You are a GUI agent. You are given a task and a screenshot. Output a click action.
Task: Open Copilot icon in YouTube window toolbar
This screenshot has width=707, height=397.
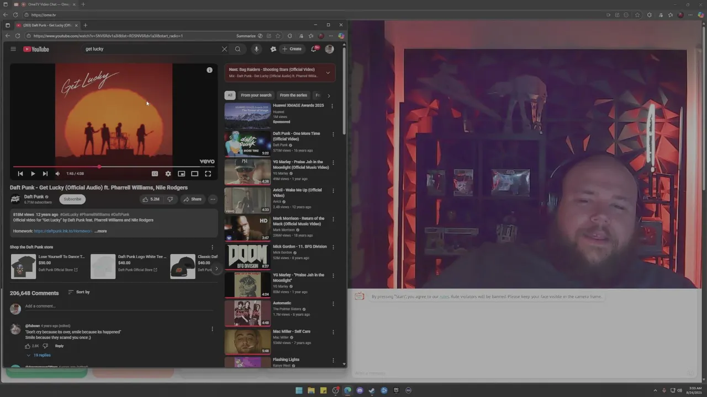pos(341,36)
